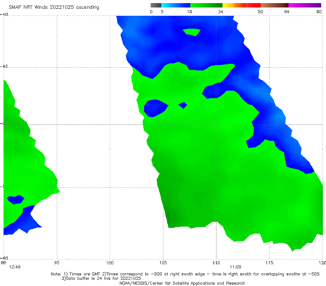Click the color bar label '64'
Image resolution: width=326 pixels, height=286 pixels.
pos(287,11)
